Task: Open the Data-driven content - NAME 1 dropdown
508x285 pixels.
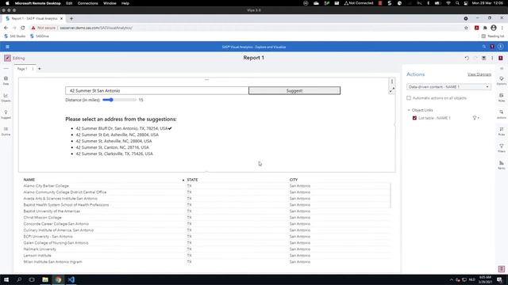Action: (448, 87)
